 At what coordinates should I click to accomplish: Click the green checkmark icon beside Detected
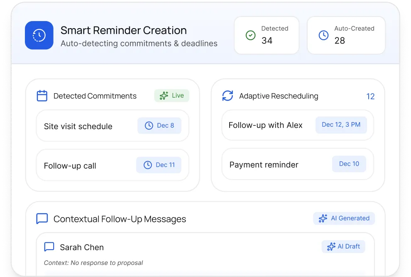[x=251, y=35]
